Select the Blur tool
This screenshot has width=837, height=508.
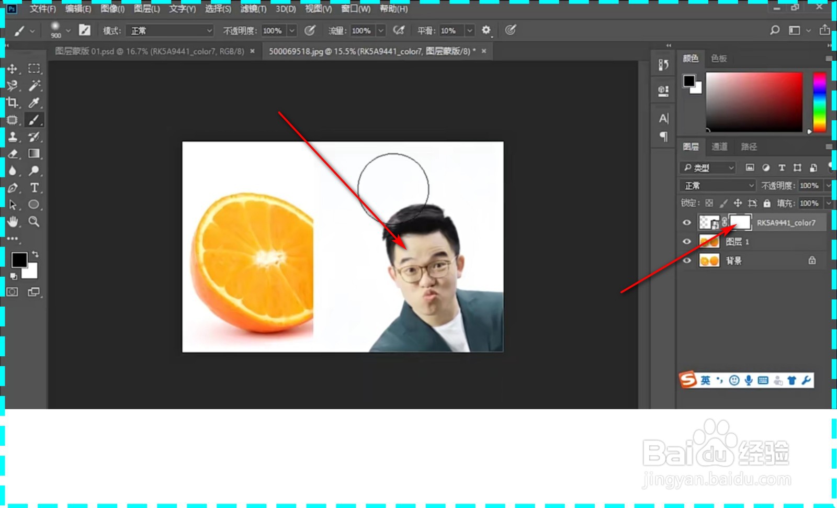click(13, 171)
